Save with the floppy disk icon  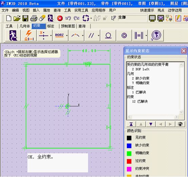click(x=25, y=18)
